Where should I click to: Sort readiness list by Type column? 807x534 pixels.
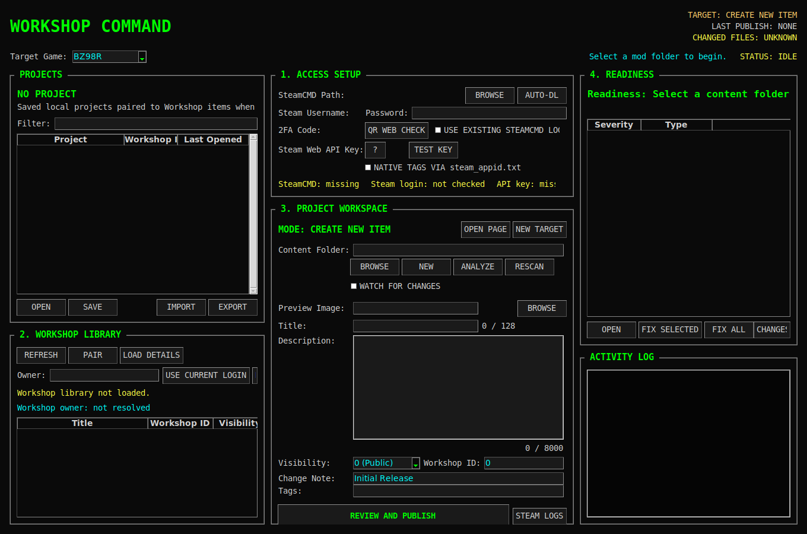click(676, 125)
